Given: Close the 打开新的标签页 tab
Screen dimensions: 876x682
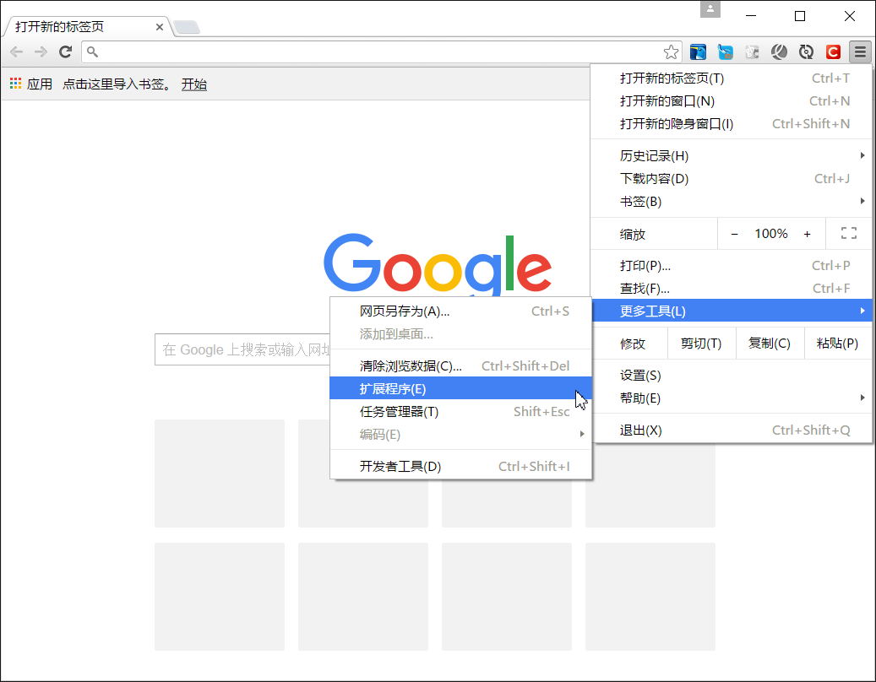Looking at the screenshot, I should point(159,27).
